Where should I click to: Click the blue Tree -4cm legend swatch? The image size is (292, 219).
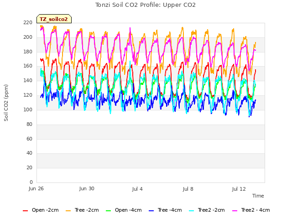(151, 211)
